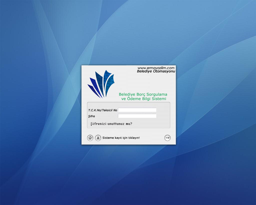Image resolution: width=256 pixels, height=205 pixels.
Task: Click the green Belediye Borç Sorgulama title
Action: [143, 94]
